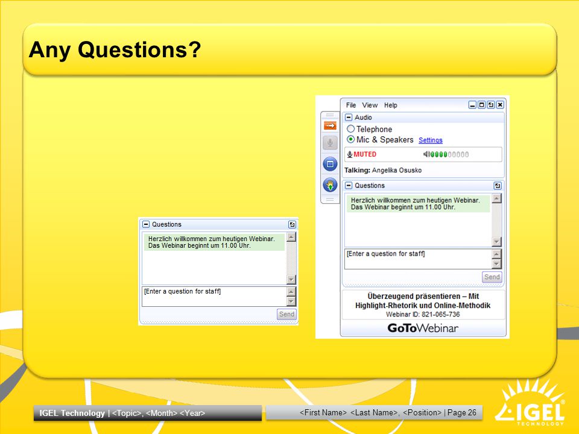579x434 pixels.
Task: Click up arrow of standalone question input
Action: [291, 292]
